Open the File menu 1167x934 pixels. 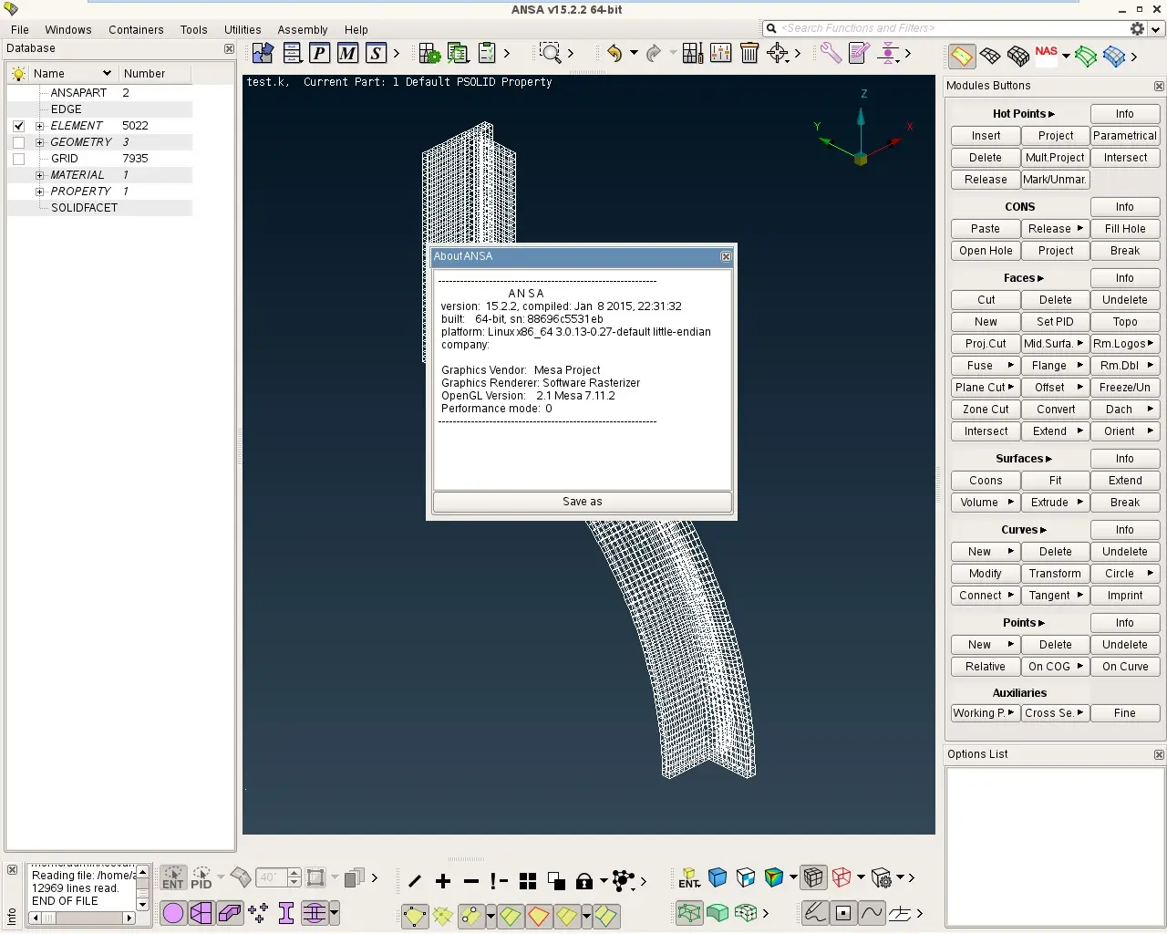(20, 30)
